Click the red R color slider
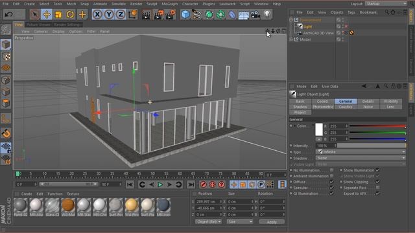This screenshot has height=233, width=415. coord(377,126)
